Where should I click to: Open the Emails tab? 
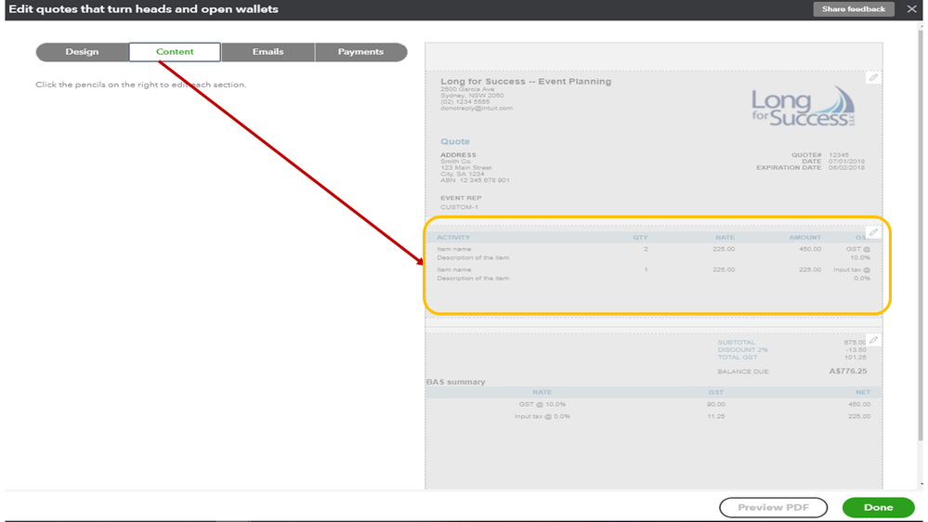[x=268, y=51]
